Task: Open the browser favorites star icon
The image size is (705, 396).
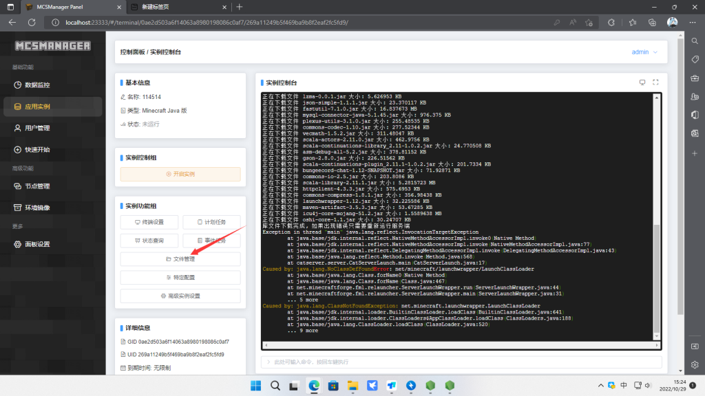Action: point(631,22)
